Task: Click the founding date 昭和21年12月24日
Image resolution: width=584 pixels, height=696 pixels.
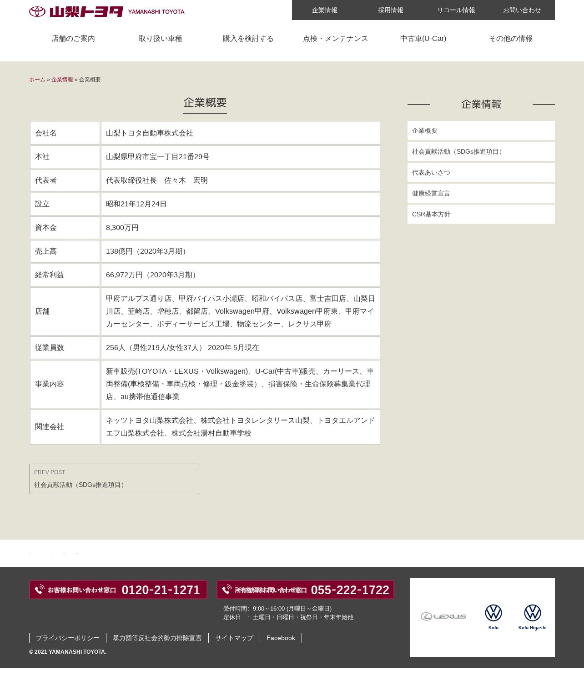Action: (241, 204)
